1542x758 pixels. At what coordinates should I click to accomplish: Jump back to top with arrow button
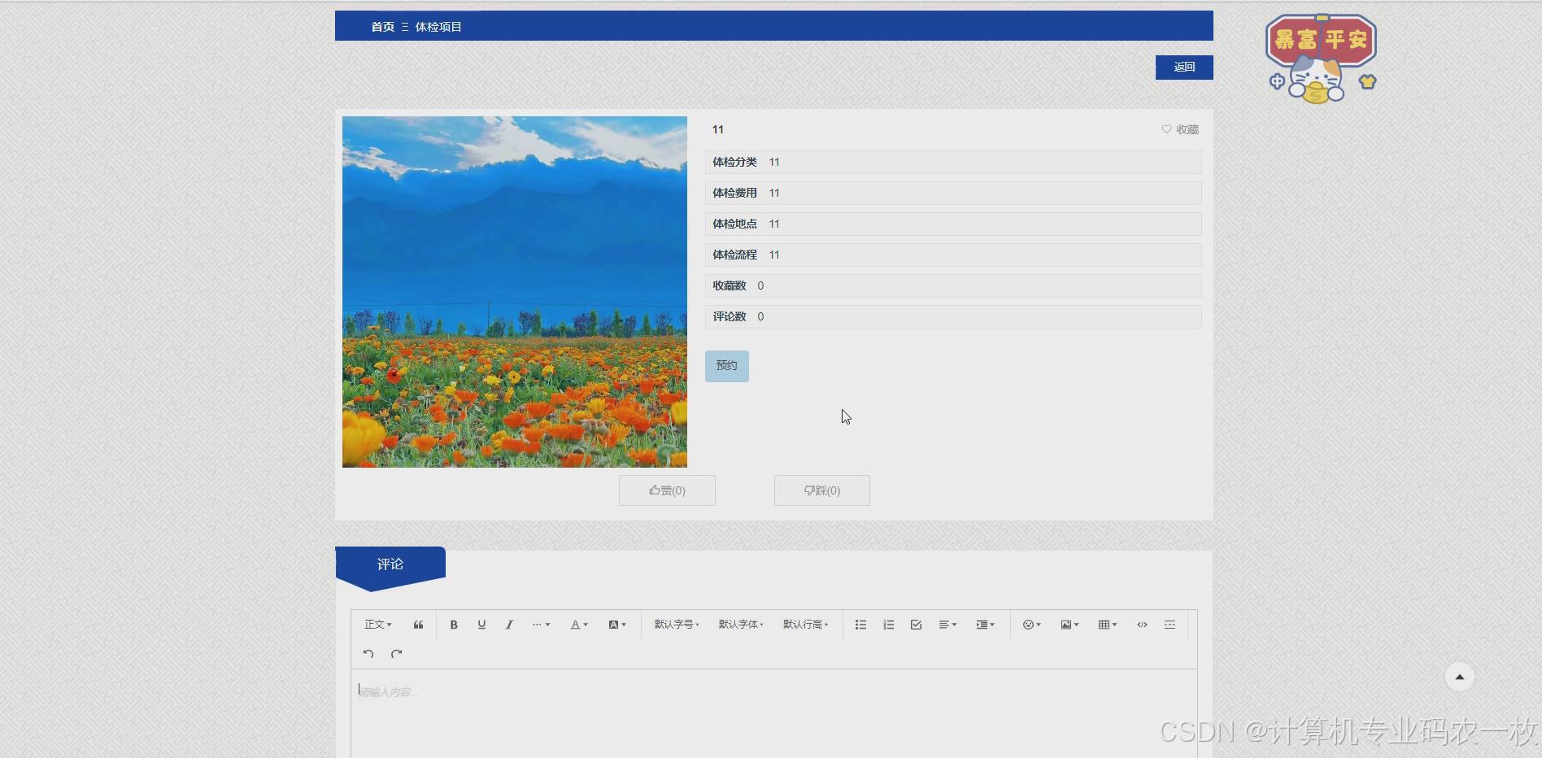pyautogui.click(x=1460, y=677)
